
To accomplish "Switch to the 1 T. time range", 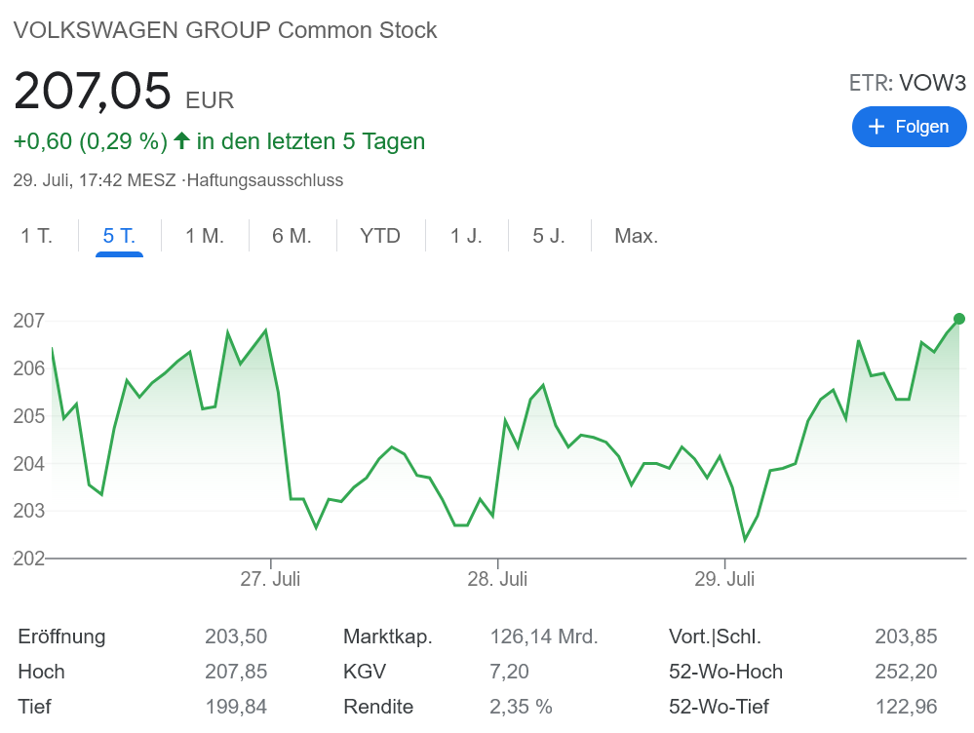I will click(x=37, y=236).
